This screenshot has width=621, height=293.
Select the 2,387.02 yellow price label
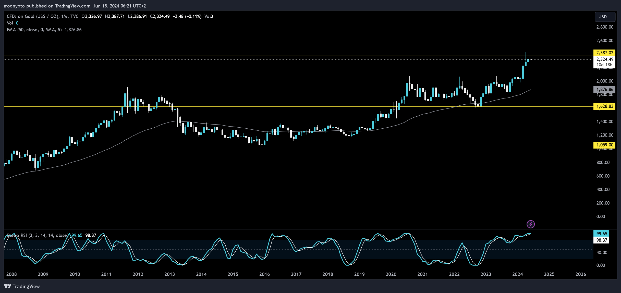(x=604, y=53)
